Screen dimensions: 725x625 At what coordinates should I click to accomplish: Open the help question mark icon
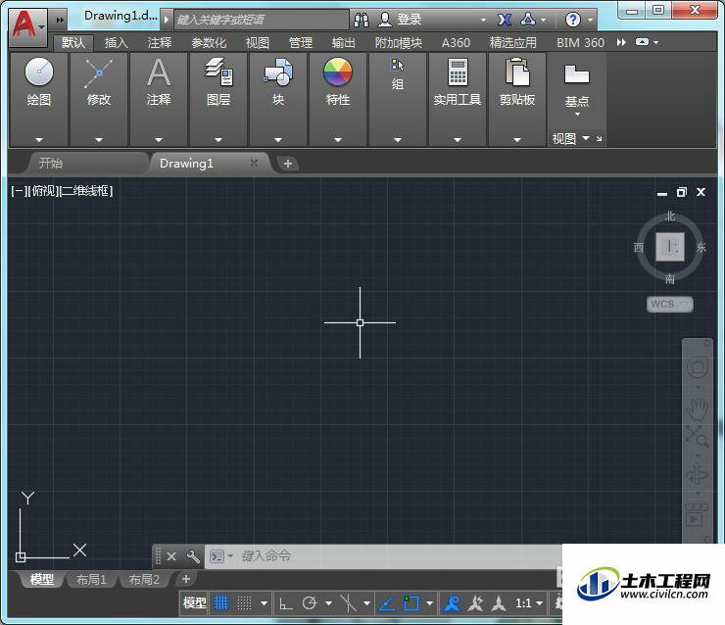[x=572, y=20]
